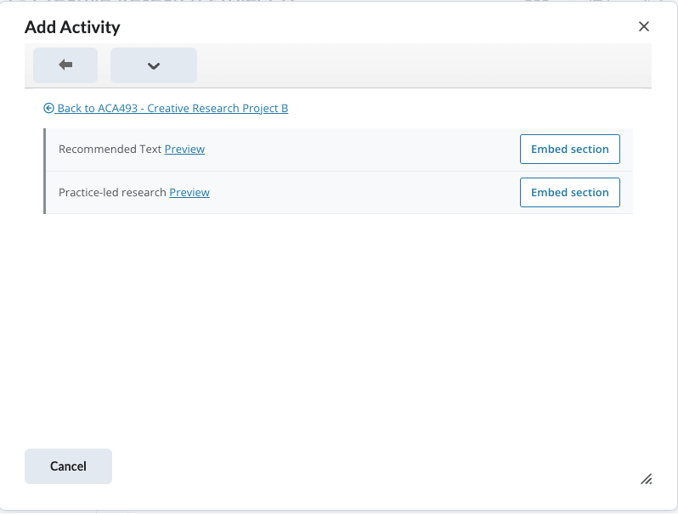Click the Add Activity dialog title
678x514 pixels.
coord(72,27)
